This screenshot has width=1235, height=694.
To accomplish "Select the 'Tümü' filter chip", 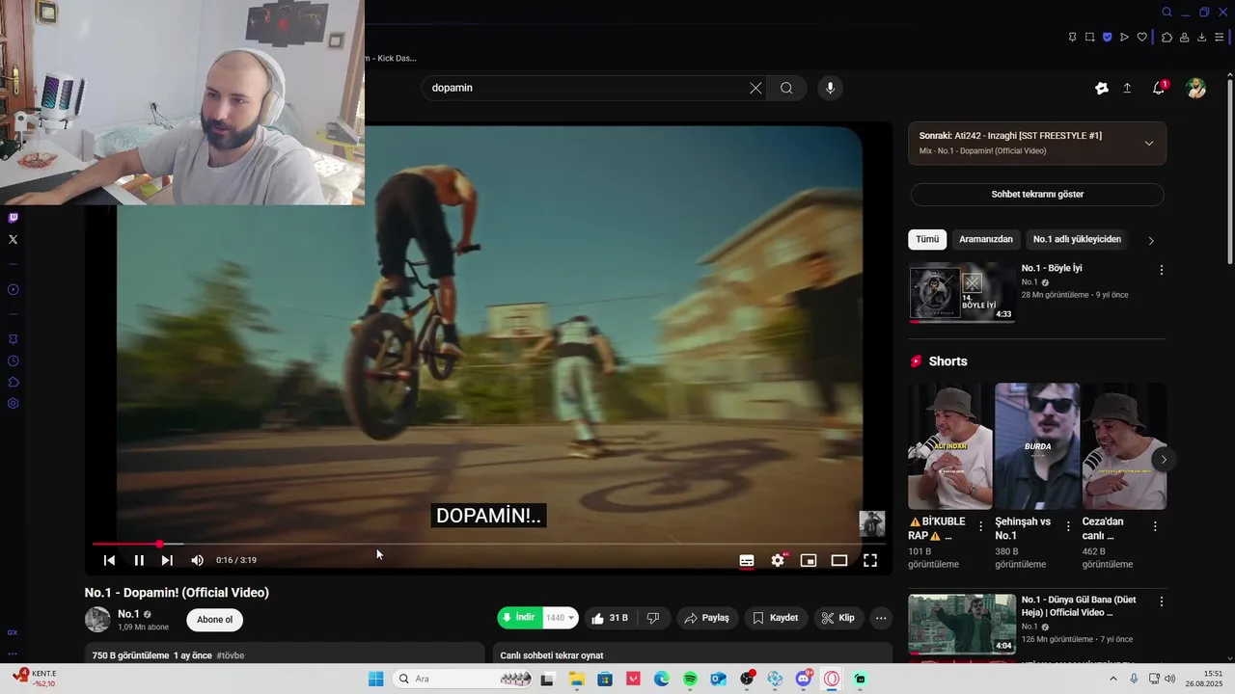I will (x=927, y=239).
